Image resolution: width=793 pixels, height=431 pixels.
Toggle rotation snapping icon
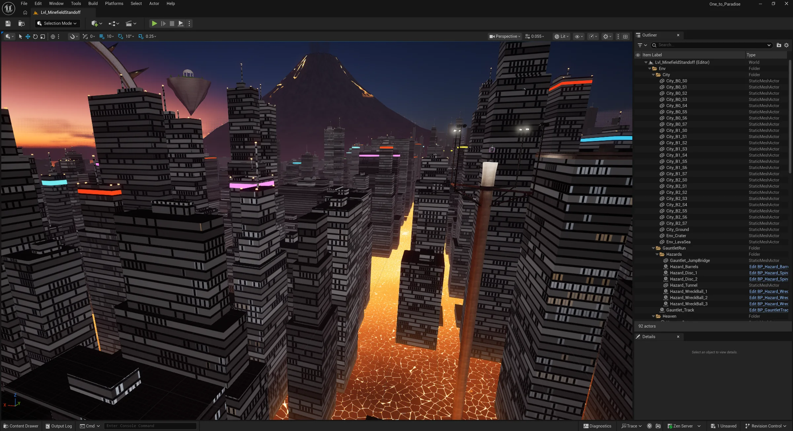(x=121, y=36)
